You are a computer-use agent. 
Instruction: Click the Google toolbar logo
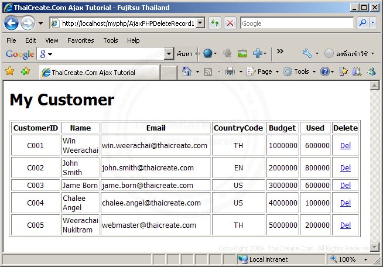click(x=20, y=54)
